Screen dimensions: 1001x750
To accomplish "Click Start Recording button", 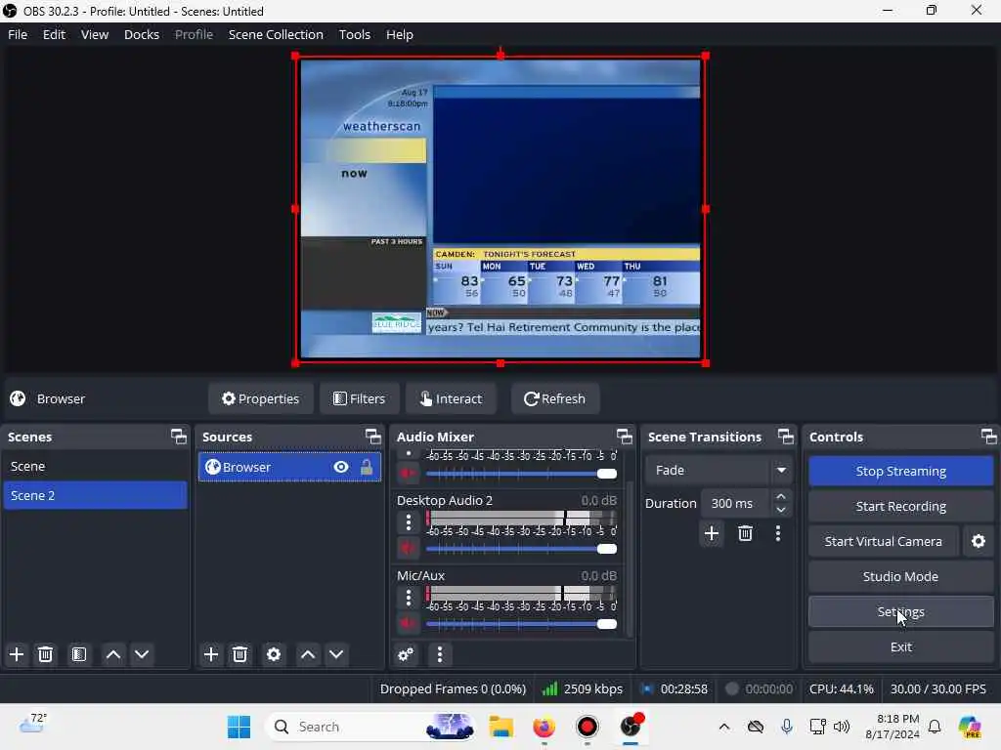I will 900,507.
